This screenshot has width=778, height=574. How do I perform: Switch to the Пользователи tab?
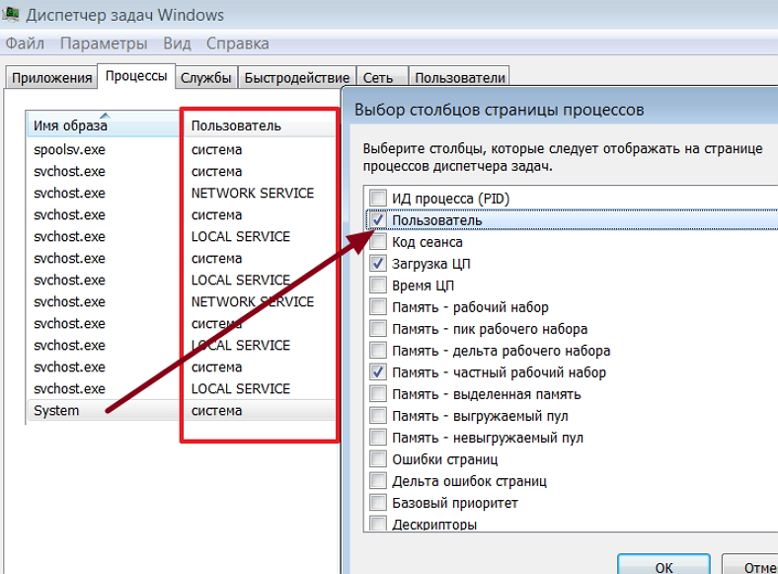460,78
